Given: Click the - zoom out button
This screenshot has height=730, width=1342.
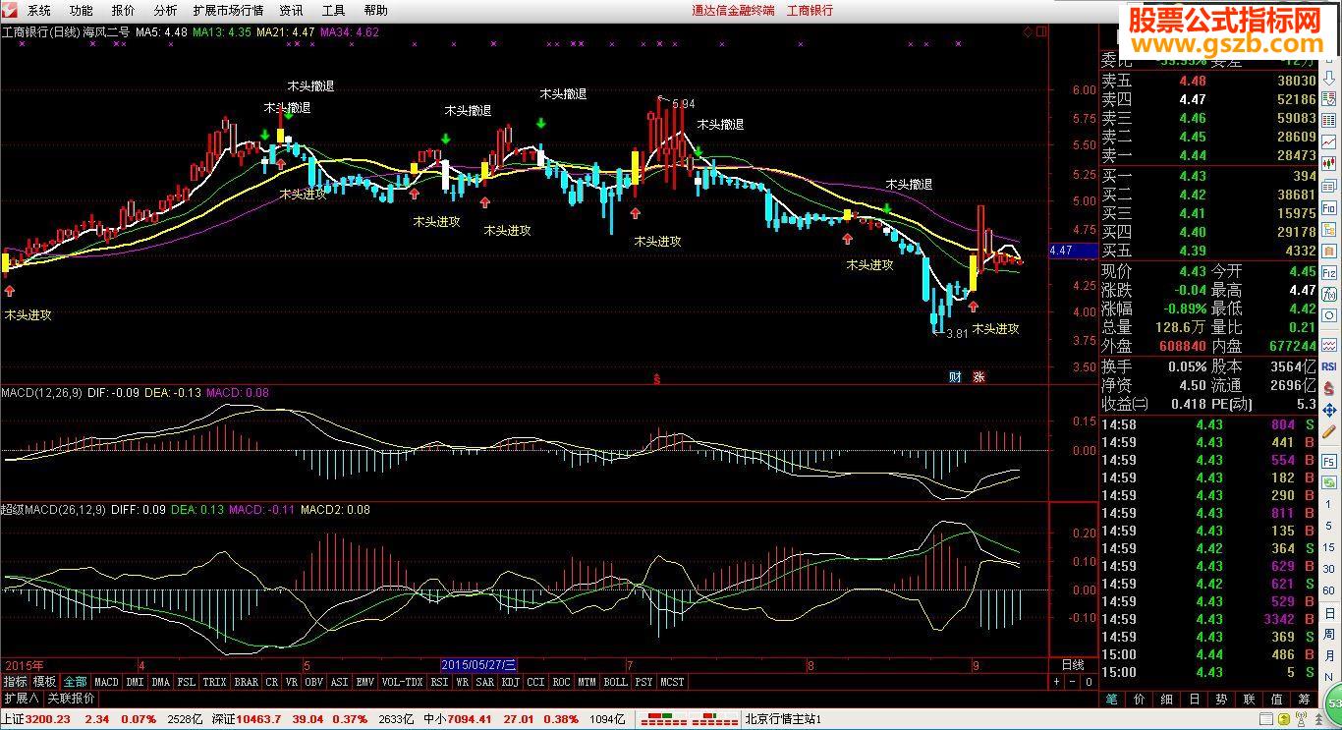Looking at the screenshot, I should coord(1072,682).
